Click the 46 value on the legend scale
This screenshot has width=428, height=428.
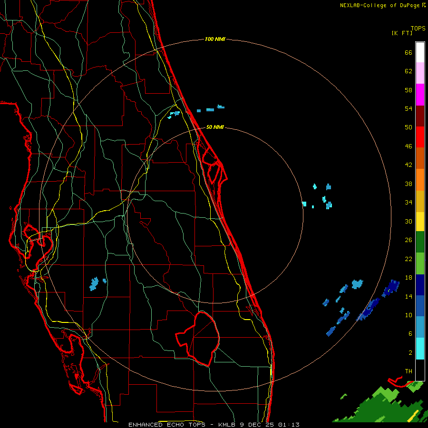409,146
